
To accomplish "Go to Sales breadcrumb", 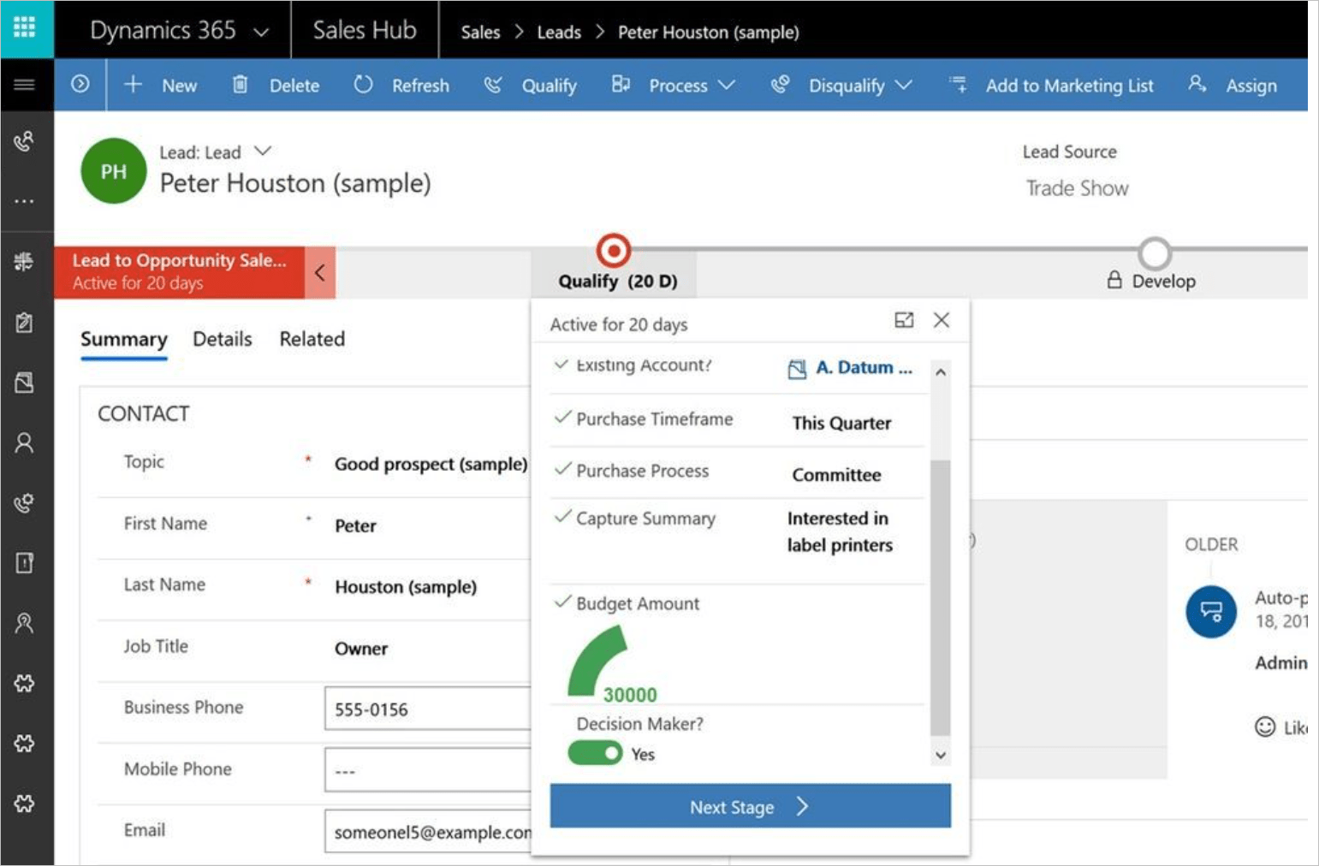I will (480, 33).
